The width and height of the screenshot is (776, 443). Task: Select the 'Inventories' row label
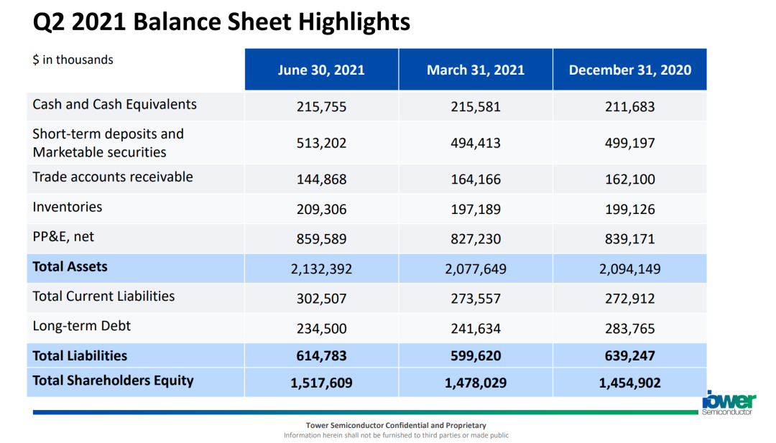68,207
